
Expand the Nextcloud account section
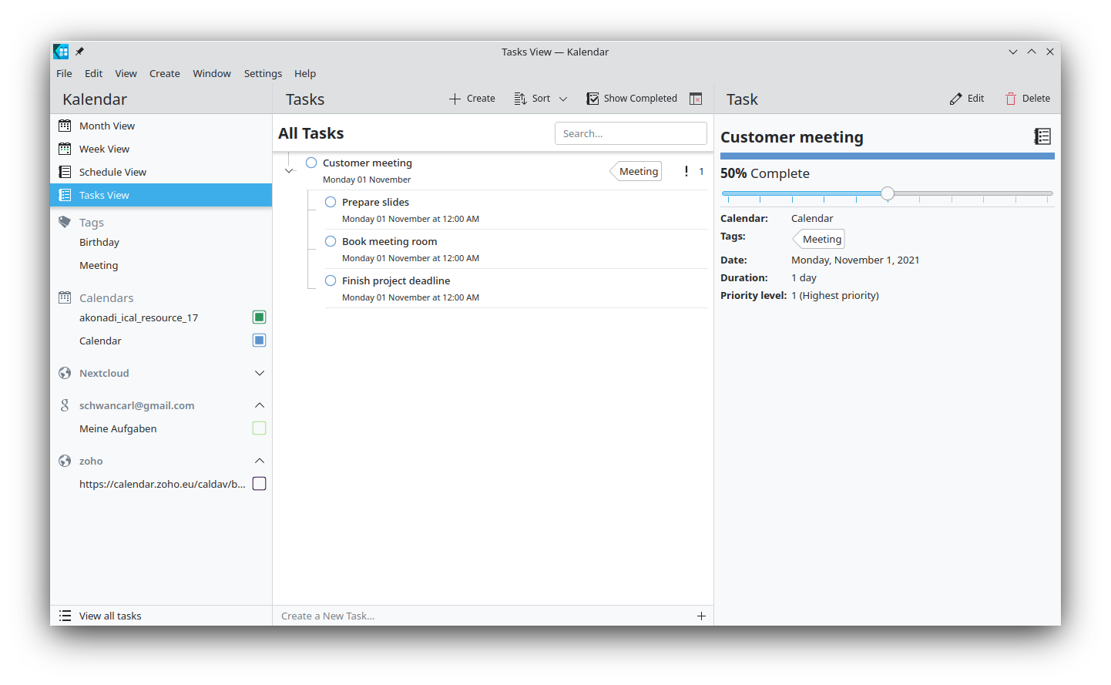[x=260, y=373]
